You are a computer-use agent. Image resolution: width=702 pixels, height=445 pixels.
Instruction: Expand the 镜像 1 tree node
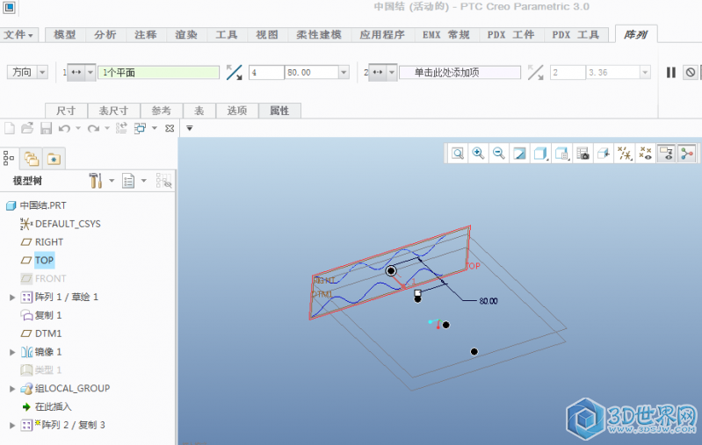click(x=12, y=352)
